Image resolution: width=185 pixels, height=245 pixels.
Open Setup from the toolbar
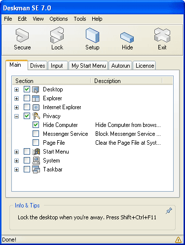click(92, 35)
